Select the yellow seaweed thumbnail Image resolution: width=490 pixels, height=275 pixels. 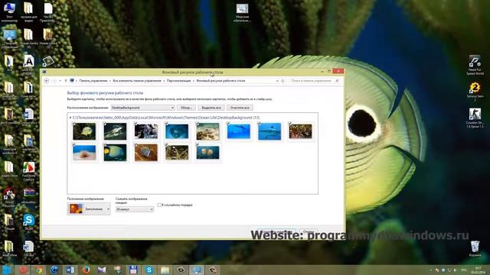(177, 153)
